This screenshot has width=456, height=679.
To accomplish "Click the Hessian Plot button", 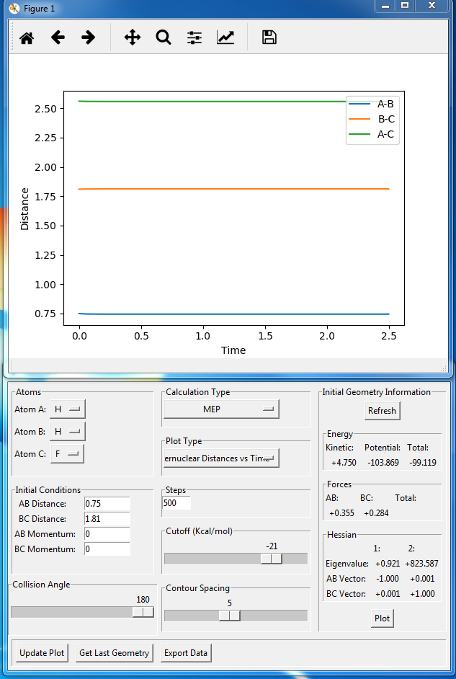I will (382, 618).
